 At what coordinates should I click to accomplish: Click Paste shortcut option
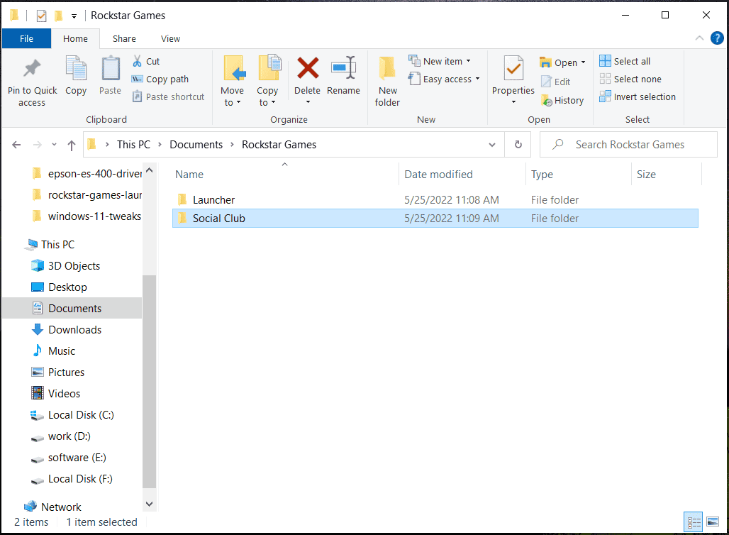coord(168,96)
